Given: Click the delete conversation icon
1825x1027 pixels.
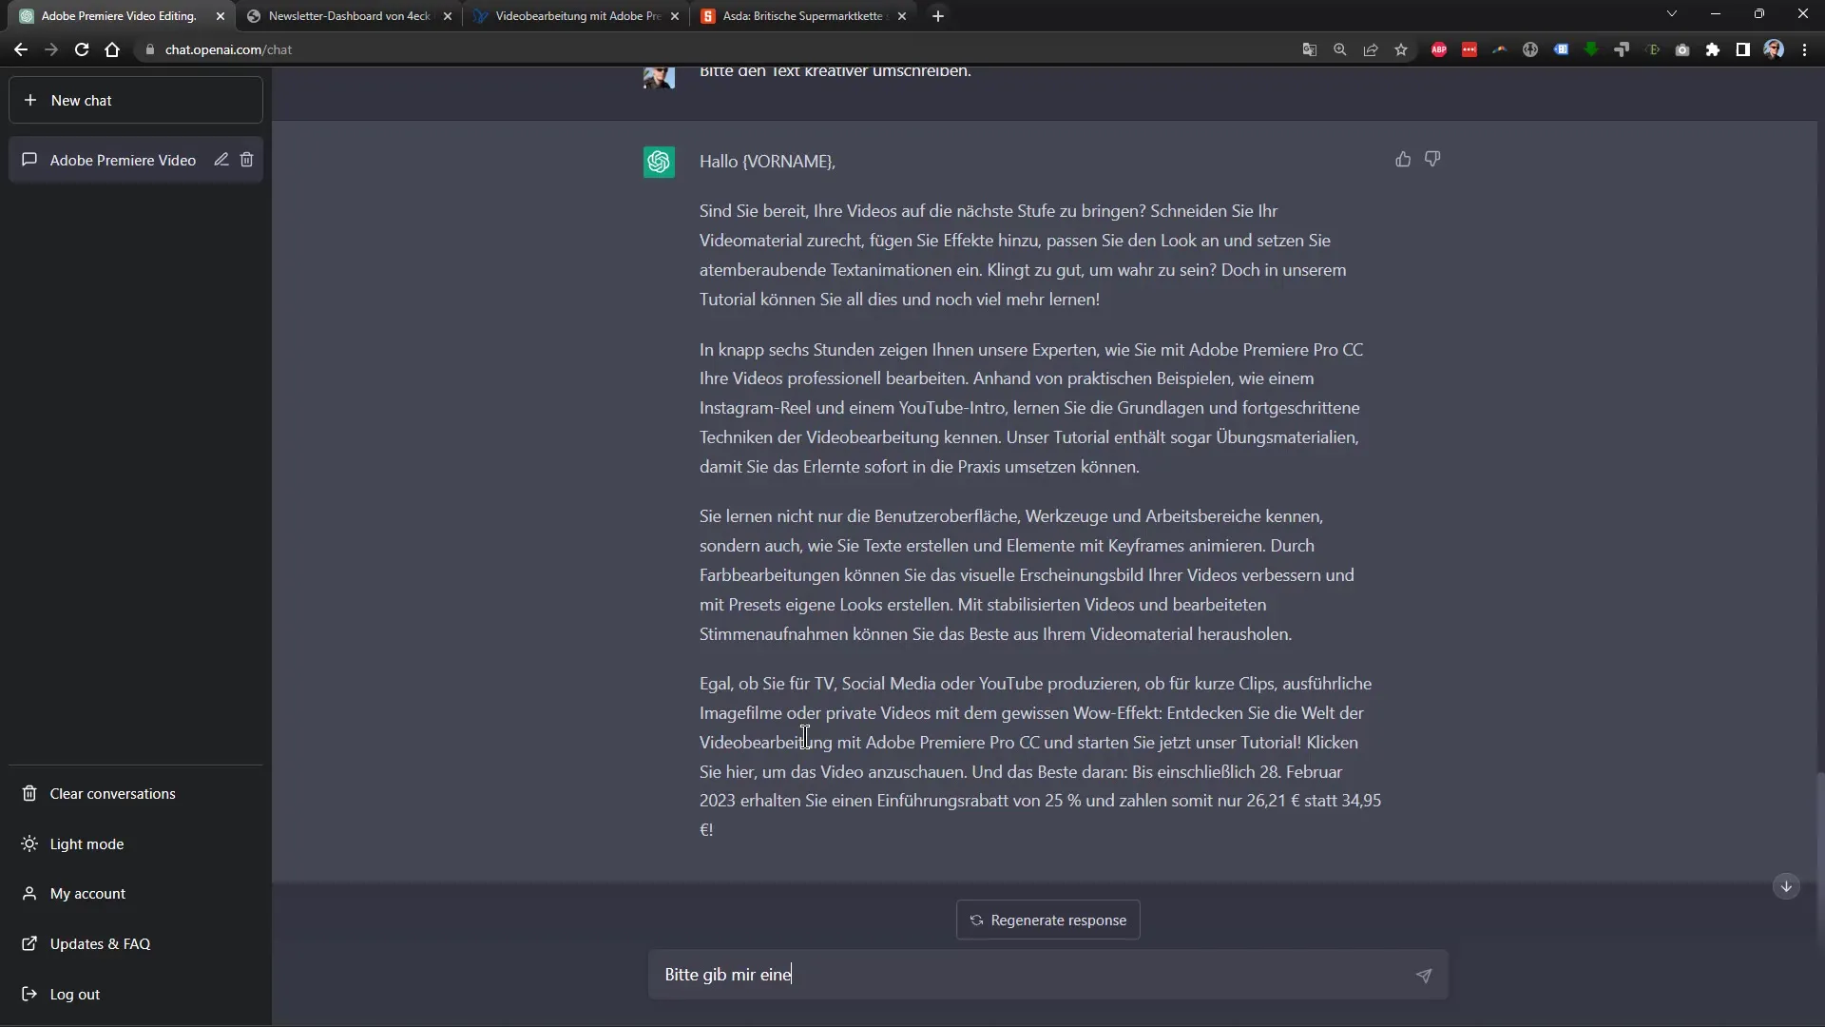Looking at the screenshot, I should (x=247, y=159).
